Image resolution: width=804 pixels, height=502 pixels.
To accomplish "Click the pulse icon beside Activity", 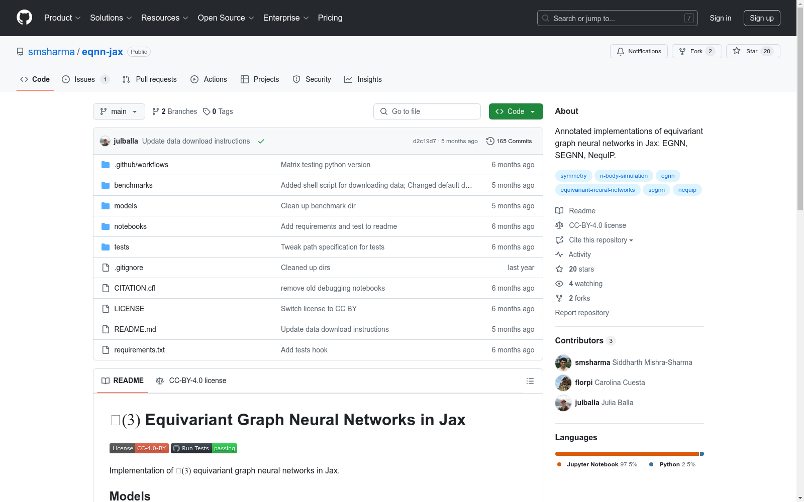I will [559, 255].
